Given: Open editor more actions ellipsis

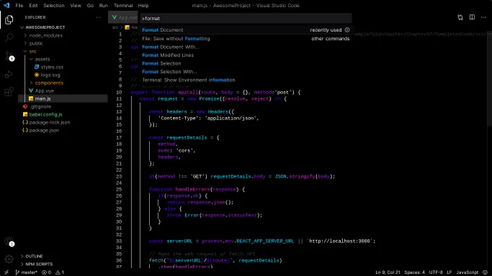Looking at the screenshot, I should [483, 17].
